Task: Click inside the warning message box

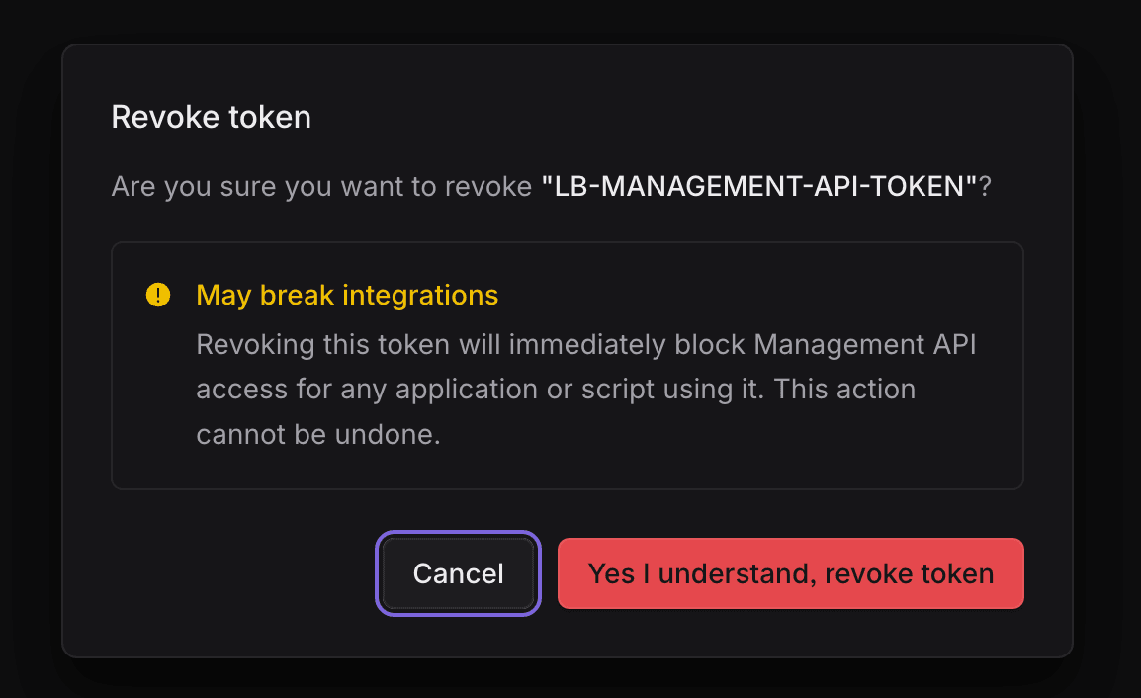Action: tap(568, 366)
